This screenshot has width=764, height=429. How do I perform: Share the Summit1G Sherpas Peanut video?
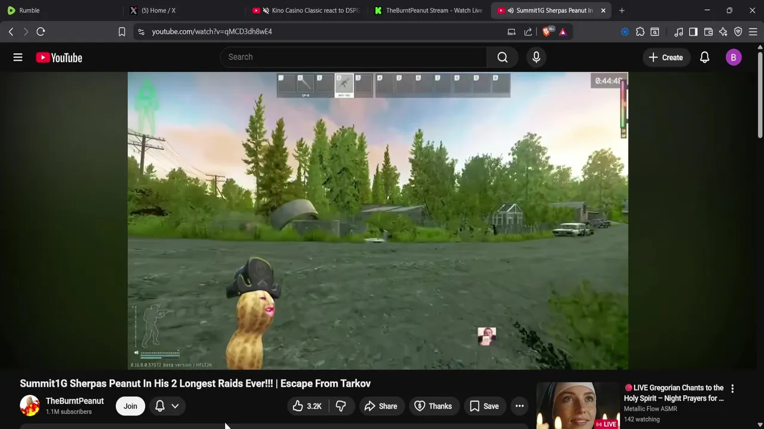381,406
